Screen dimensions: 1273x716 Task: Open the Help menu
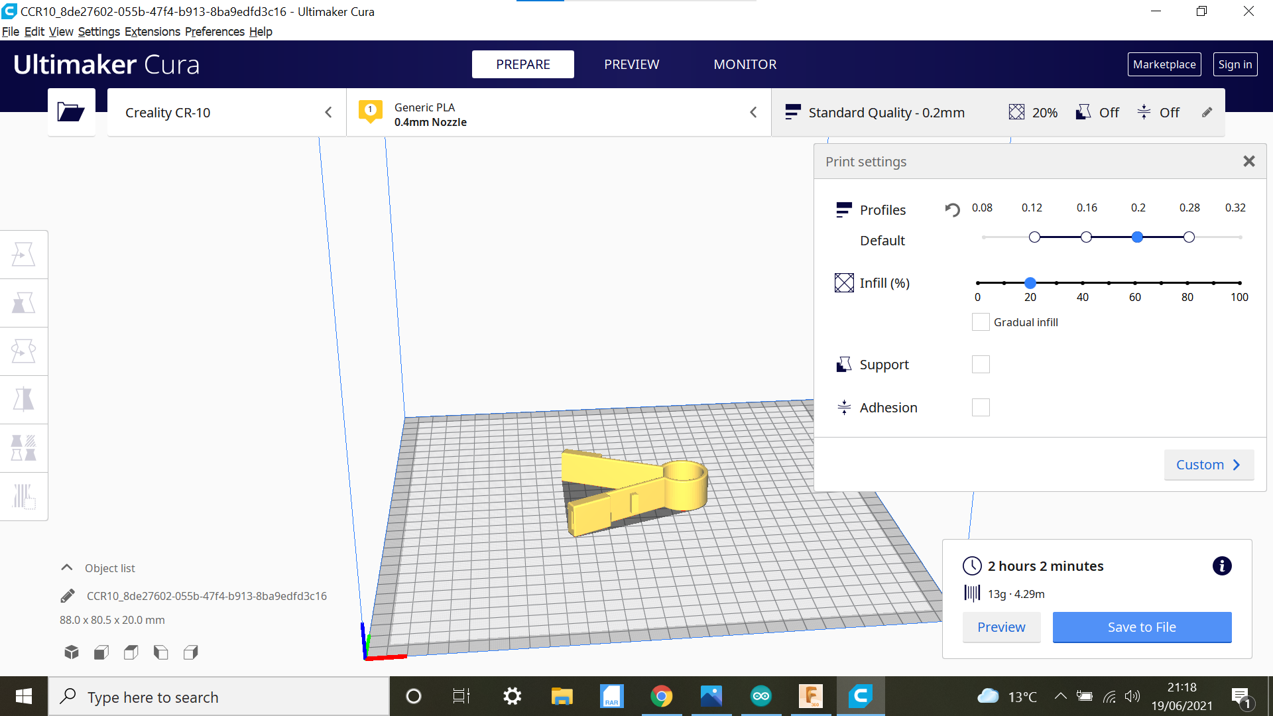click(x=261, y=32)
